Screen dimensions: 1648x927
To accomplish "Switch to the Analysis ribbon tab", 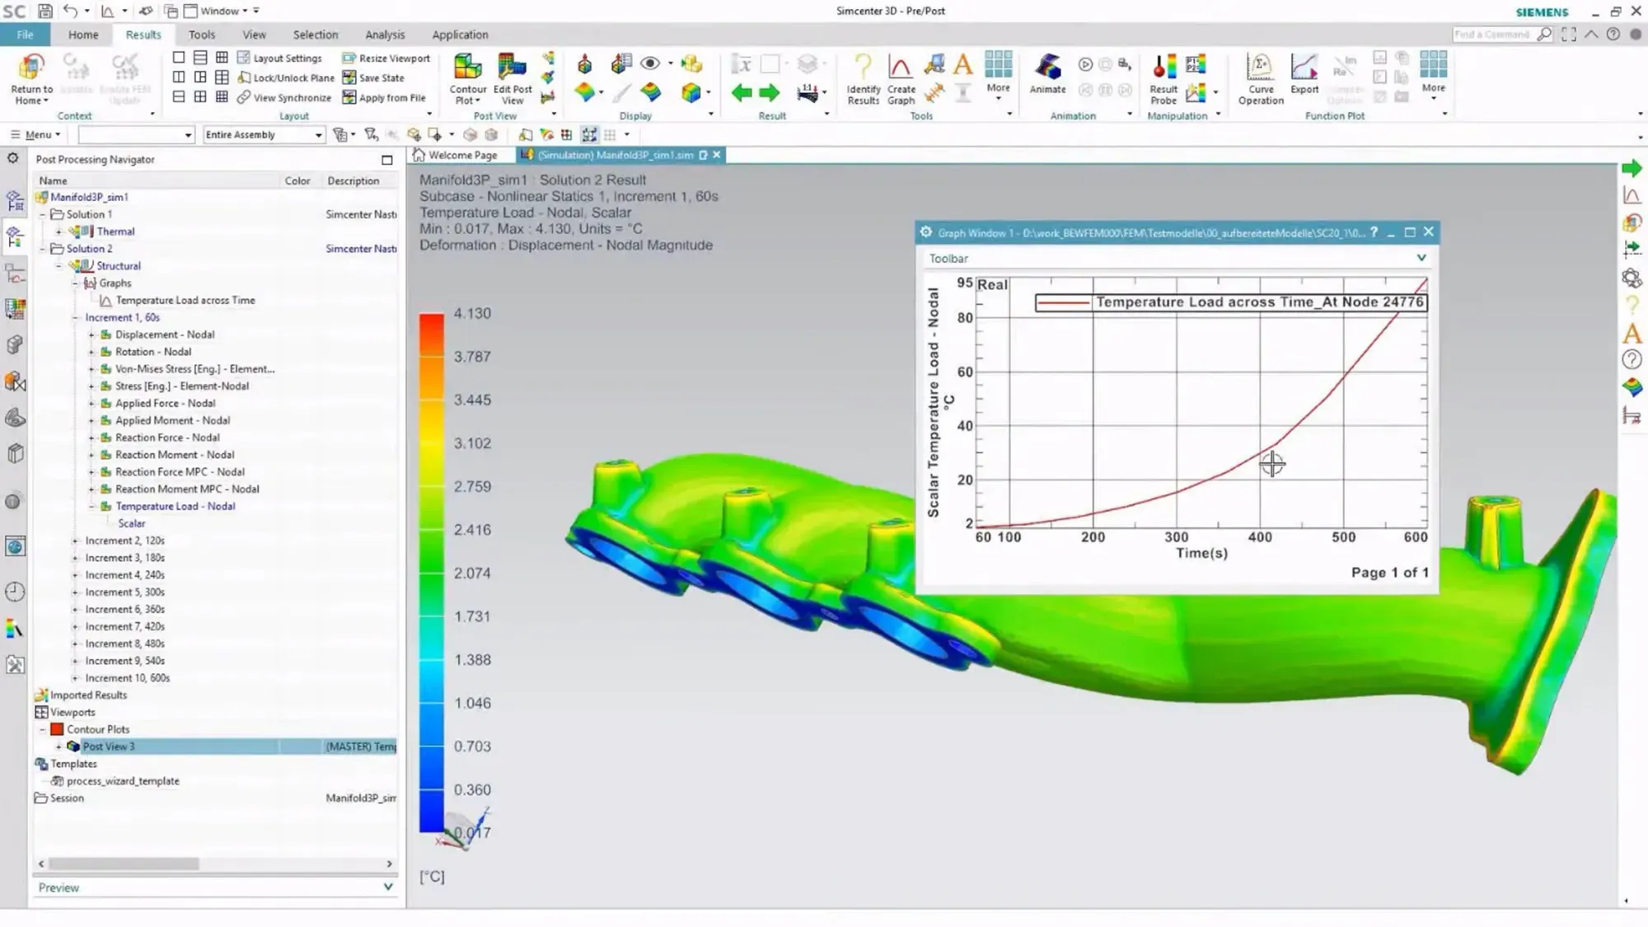I will coord(385,35).
